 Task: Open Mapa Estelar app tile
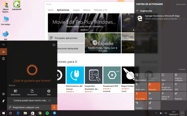[128, 79]
